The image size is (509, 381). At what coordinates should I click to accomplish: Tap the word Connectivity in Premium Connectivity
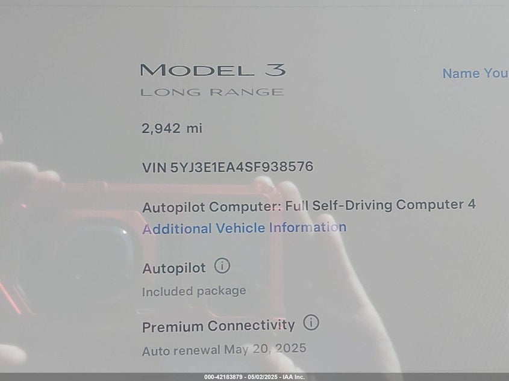tap(251, 325)
